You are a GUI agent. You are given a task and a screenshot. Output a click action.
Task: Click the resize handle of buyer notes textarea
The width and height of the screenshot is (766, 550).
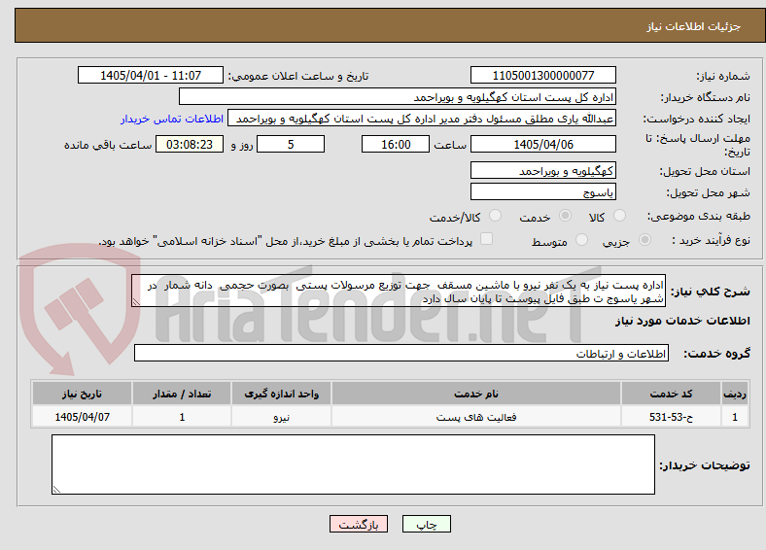[56, 490]
